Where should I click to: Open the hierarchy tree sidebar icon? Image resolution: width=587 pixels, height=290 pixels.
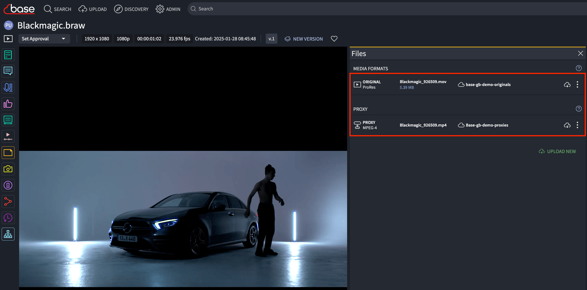[x=8, y=234]
